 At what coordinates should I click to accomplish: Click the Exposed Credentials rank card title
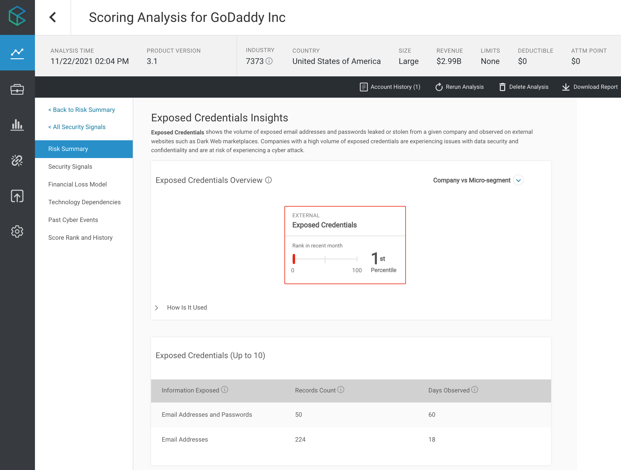(x=324, y=225)
